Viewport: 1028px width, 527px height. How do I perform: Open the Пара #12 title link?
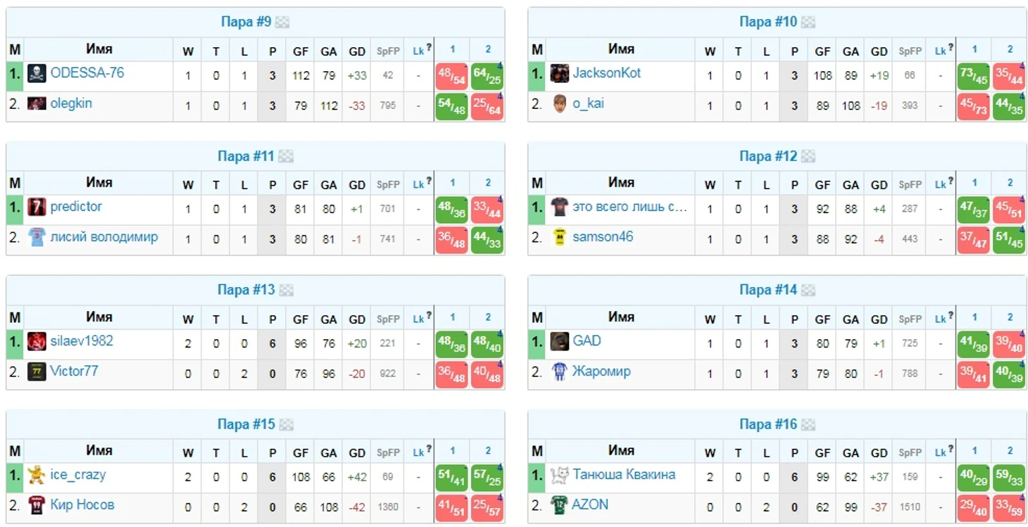click(768, 156)
